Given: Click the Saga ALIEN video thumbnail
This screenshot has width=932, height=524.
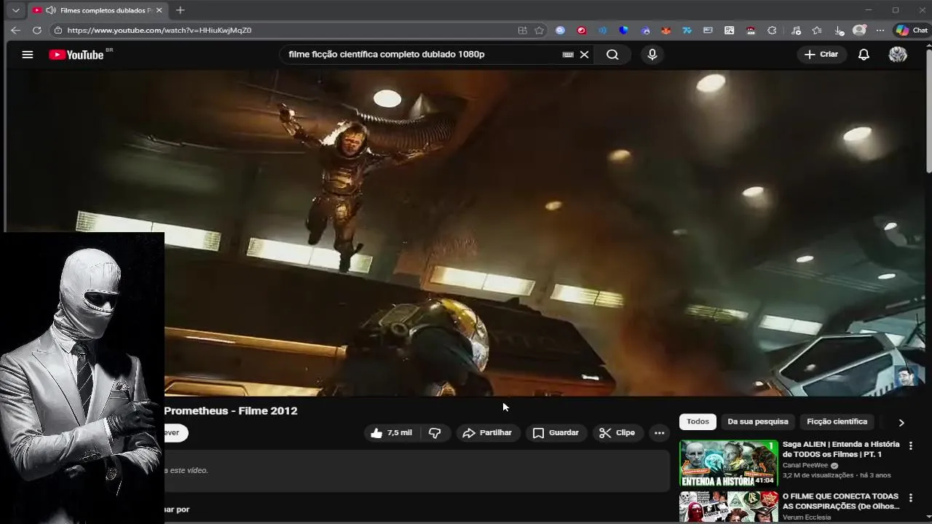Looking at the screenshot, I should click(x=729, y=463).
